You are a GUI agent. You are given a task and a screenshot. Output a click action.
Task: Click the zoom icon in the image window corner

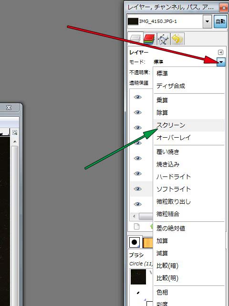pos(15,133)
